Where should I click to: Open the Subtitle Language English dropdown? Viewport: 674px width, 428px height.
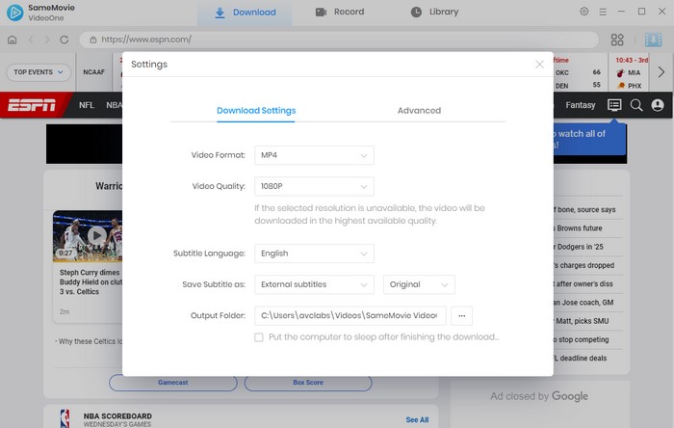coord(314,254)
